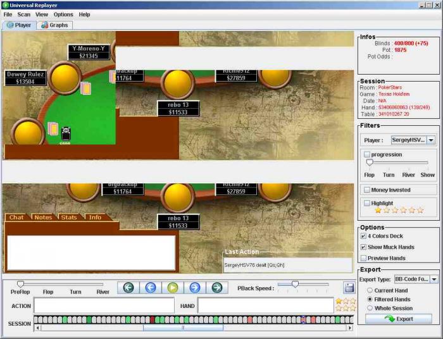Open the Stats tab

click(69, 217)
